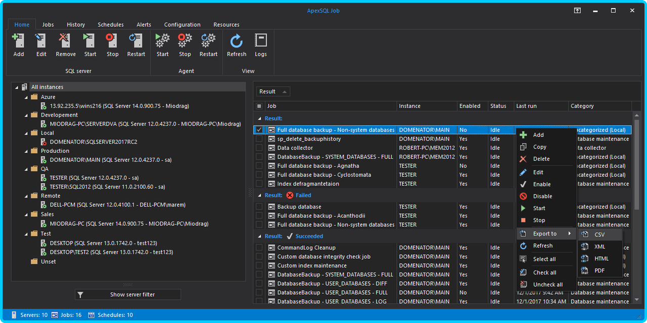The height and width of the screenshot is (323, 647).
Task: Collapse the Result: Succeeded group
Action: (259, 236)
